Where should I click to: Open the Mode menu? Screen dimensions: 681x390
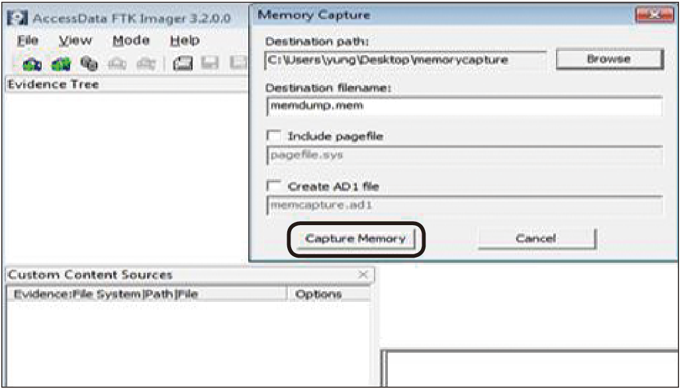click(131, 40)
